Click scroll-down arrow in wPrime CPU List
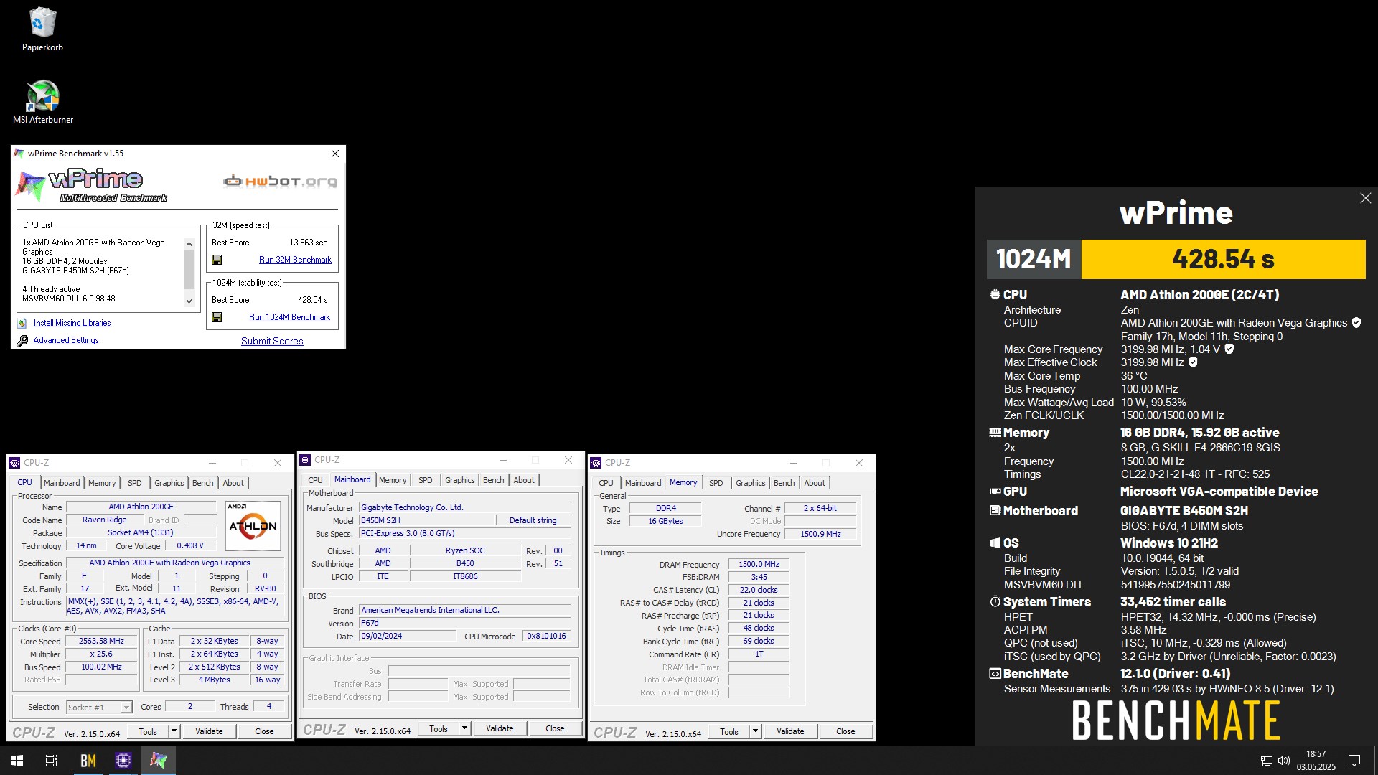Screen dimensions: 1378x775 [x=189, y=301]
